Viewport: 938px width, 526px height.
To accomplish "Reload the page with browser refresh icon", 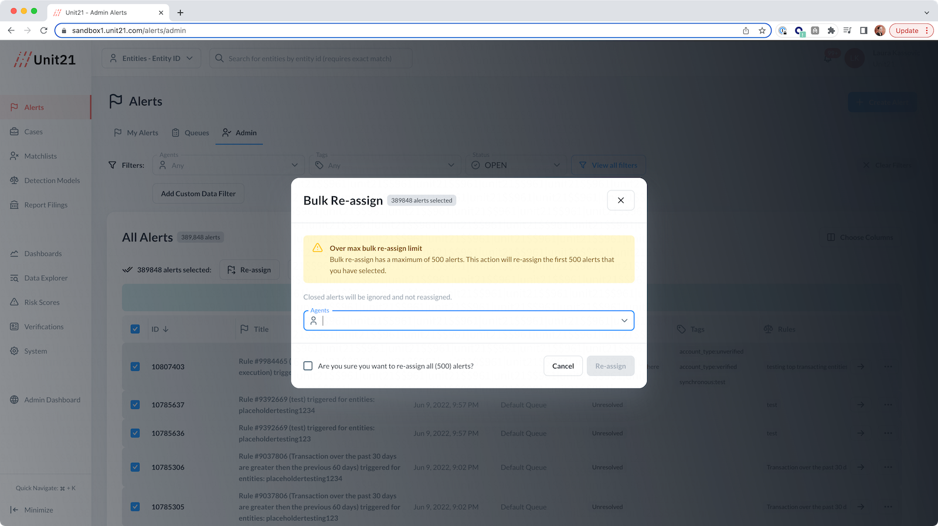I will tap(44, 30).
